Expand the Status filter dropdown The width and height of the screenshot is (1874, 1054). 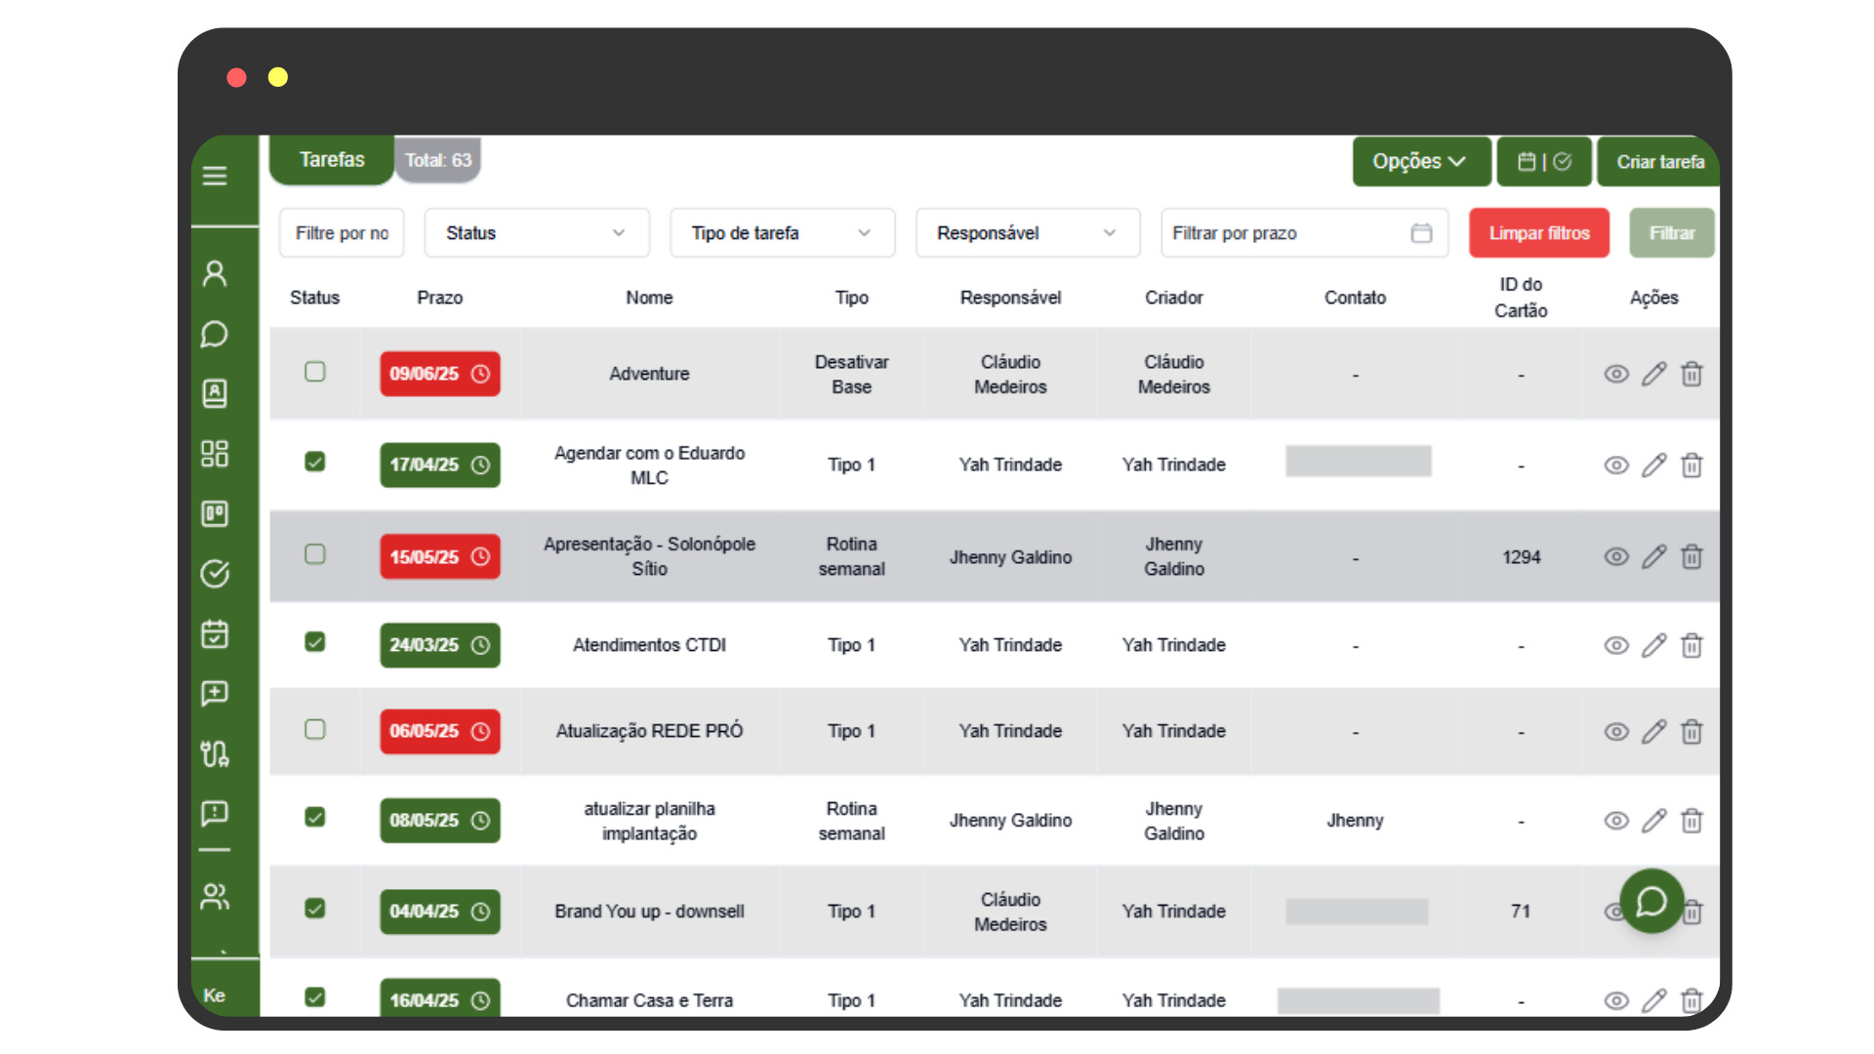pos(537,233)
